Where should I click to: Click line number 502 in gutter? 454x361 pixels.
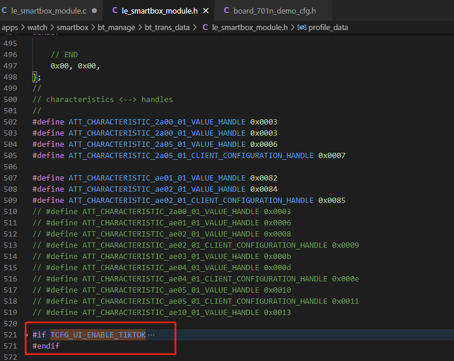[11, 122]
